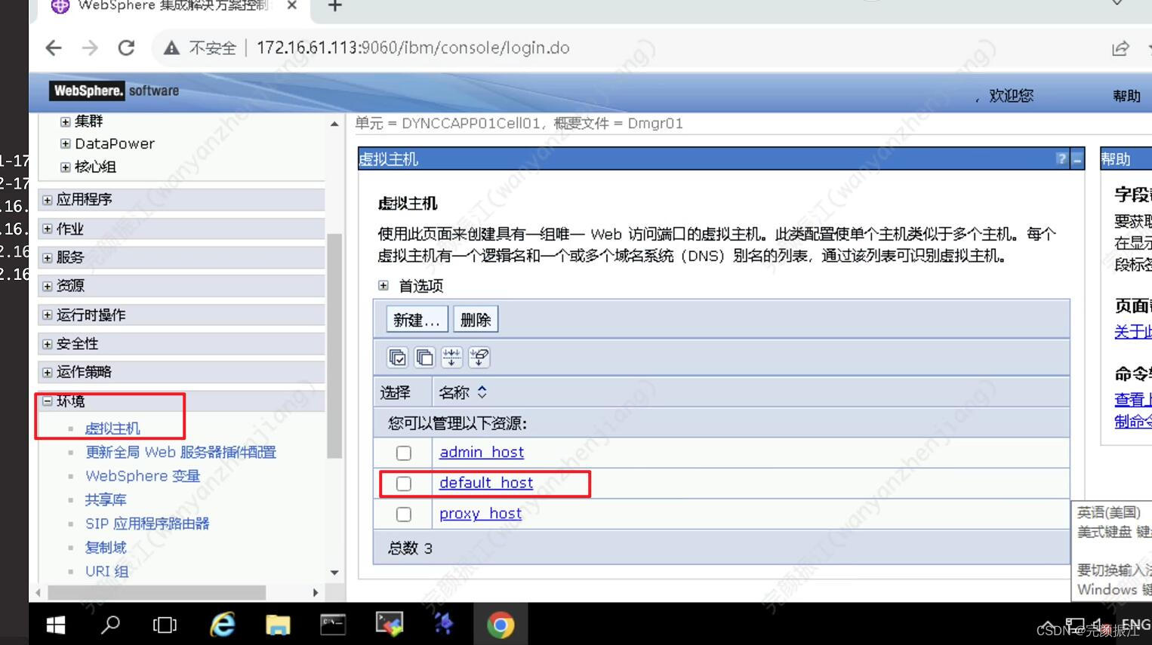
Task: Click the page reload icon in the browser
Action: (126, 47)
